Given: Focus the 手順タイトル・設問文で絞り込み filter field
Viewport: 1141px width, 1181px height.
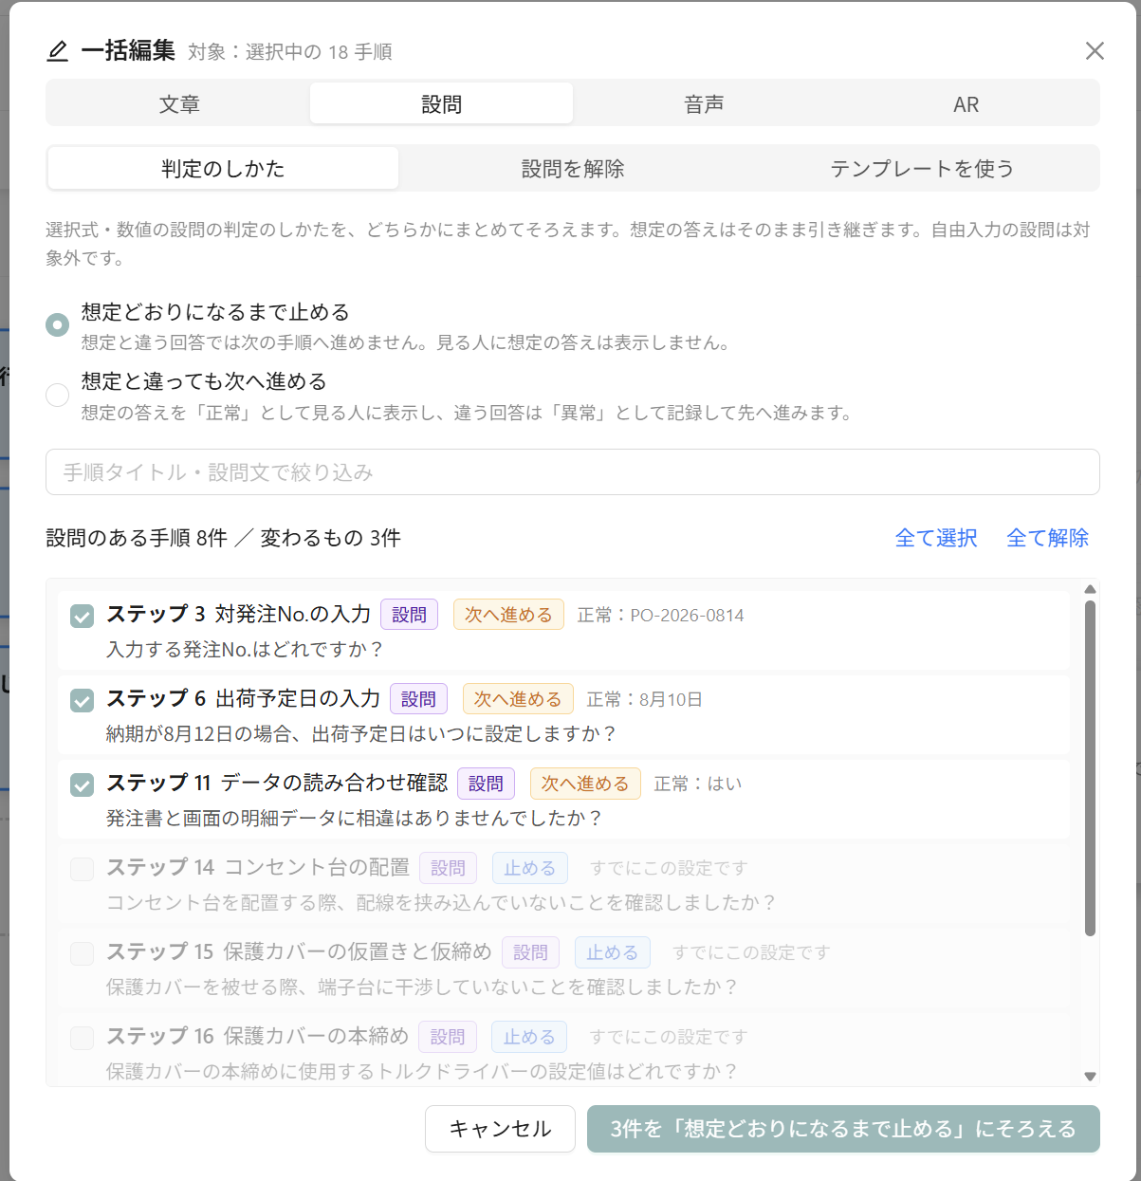Looking at the screenshot, I should (573, 471).
